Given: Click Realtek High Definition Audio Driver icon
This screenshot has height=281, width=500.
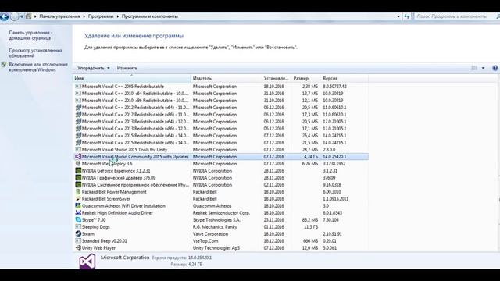Looking at the screenshot, I should pyautogui.click(x=78, y=212).
